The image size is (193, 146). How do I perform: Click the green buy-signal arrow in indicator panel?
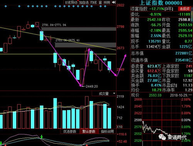pos(41,136)
